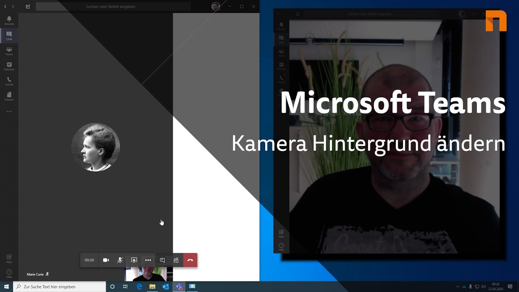Image resolution: width=519 pixels, height=292 pixels.
Task: Open the recorder app next to Teams on the taskbar
Action: 192,287
